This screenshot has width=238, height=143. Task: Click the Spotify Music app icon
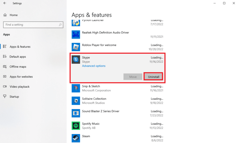click(x=76, y=126)
